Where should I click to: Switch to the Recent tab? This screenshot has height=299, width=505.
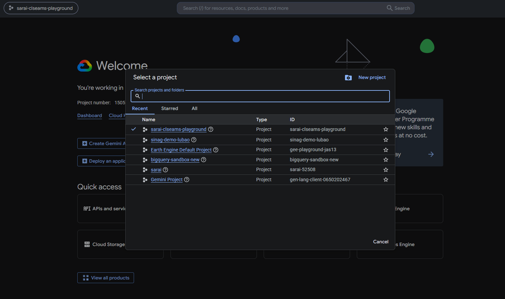click(140, 108)
